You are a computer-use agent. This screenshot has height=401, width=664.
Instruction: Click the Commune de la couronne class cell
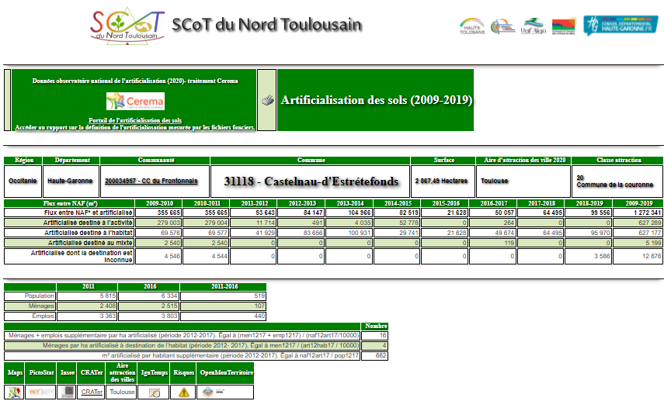[x=617, y=181]
